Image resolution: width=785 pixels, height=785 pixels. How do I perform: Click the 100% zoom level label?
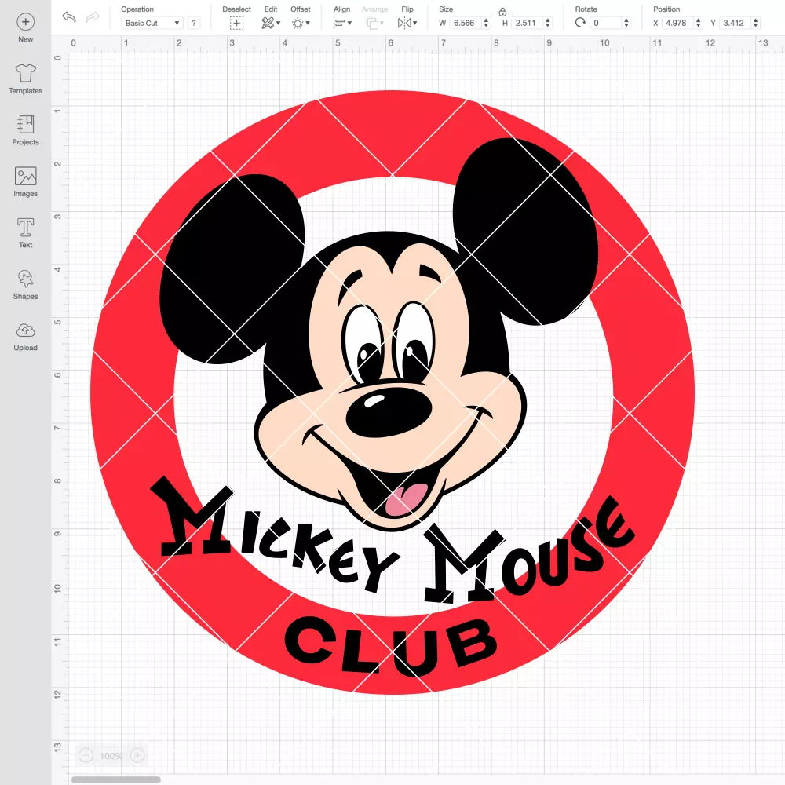pyautogui.click(x=111, y=756)
